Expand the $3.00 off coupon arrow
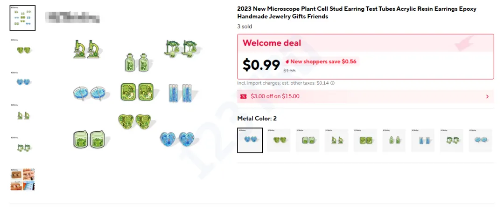The width and height of the screenshot is (504, 209). pyautogui.click(x=487, y=96)
